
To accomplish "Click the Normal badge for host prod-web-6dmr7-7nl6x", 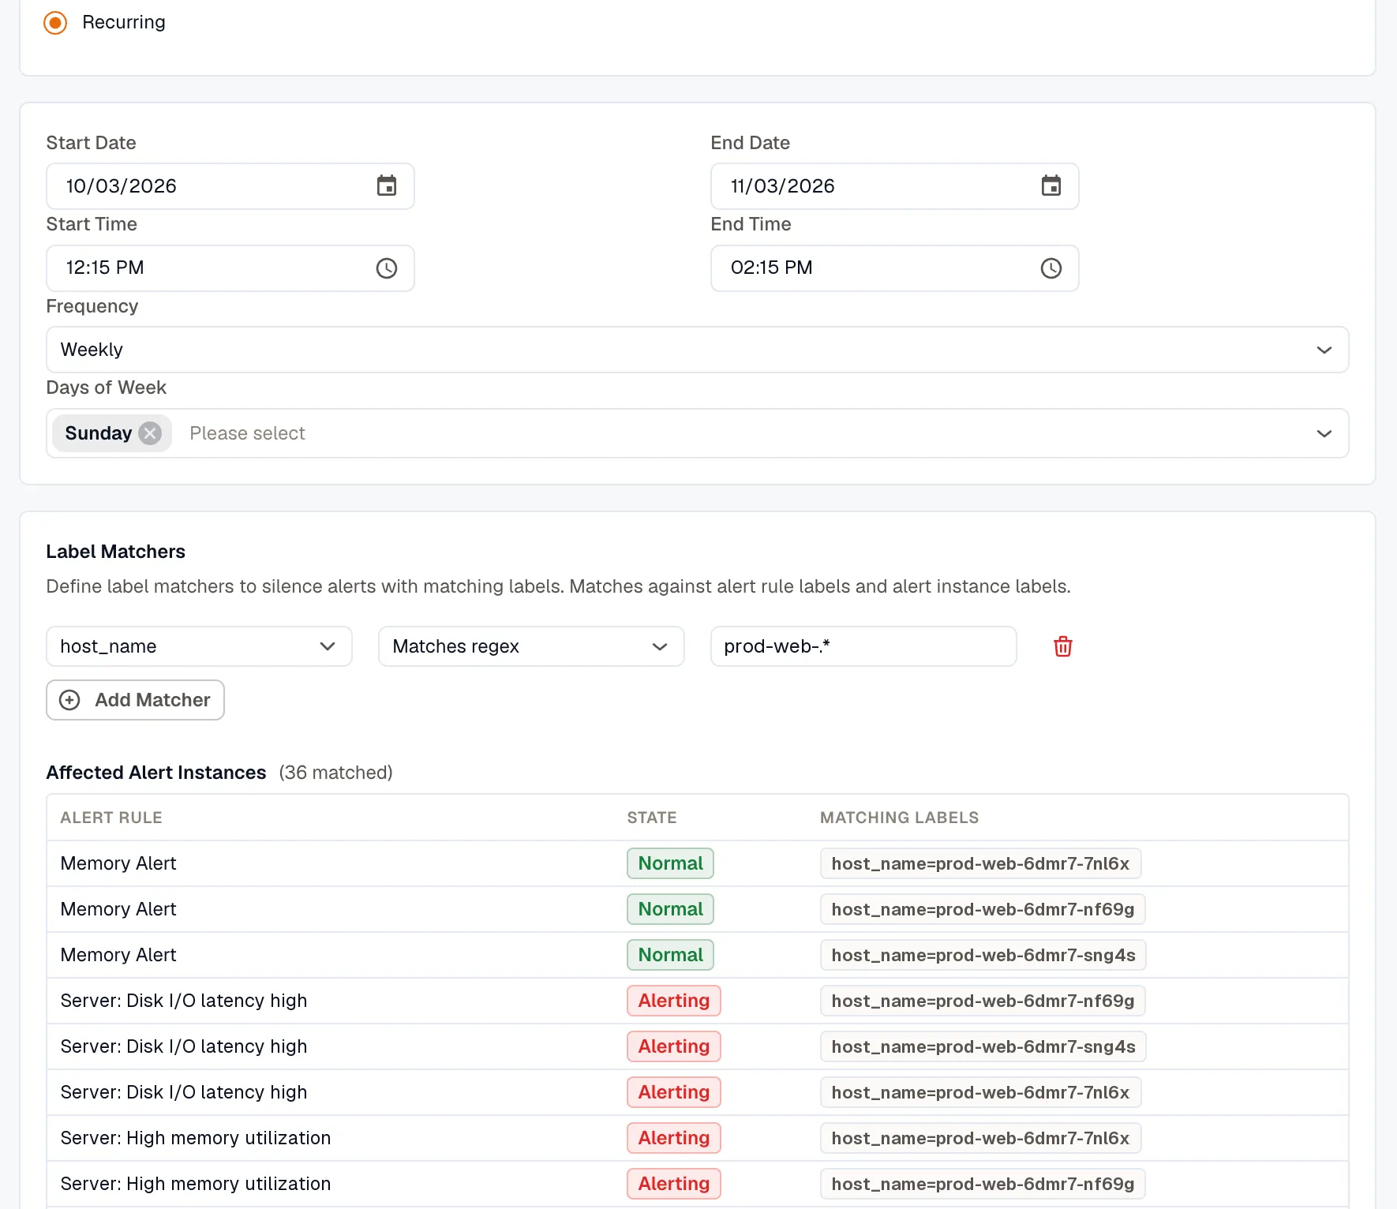I will coord(671,863).
